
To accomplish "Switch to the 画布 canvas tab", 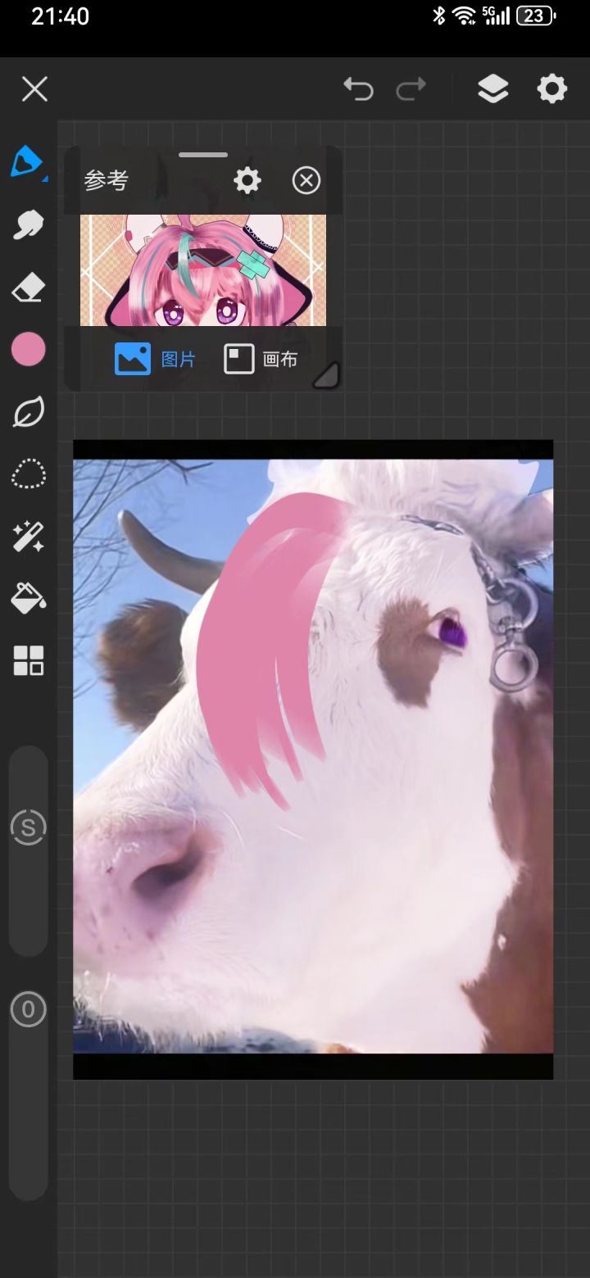I will 261,359.
